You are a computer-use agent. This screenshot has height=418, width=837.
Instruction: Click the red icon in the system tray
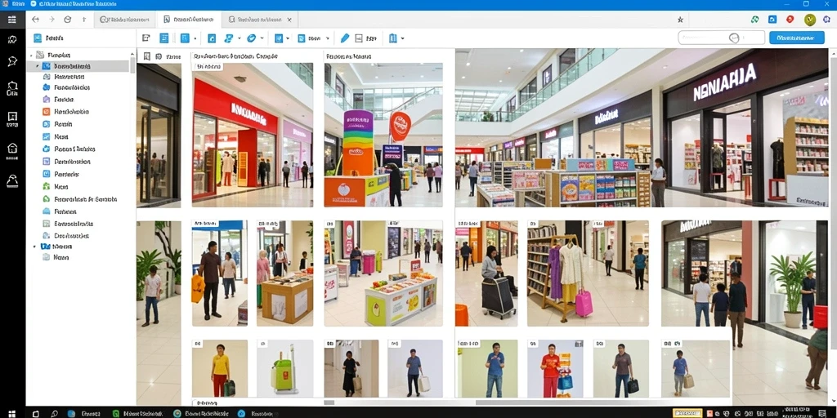pyautogui.click(x=710, y=413)
